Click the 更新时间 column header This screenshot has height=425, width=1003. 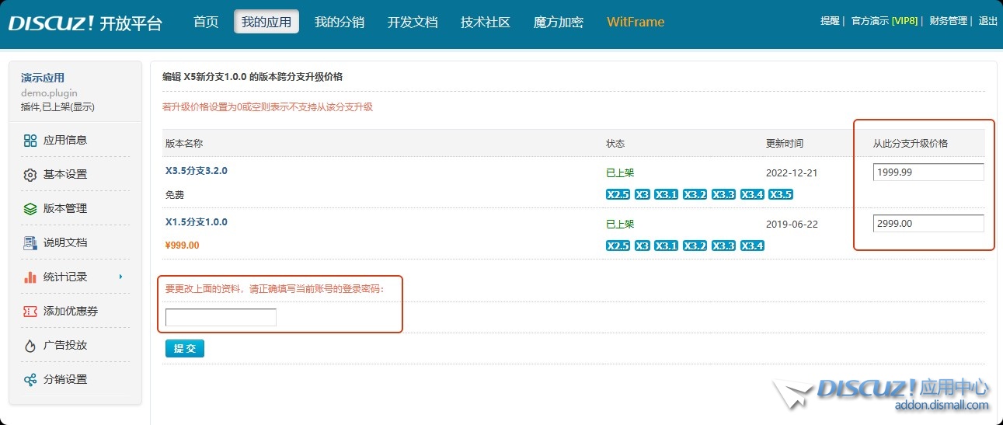coord(785,143)
